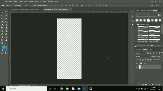This screenshot has width=163, height=91.
Task: Select the Hand tool
Action: coord(6,40)
